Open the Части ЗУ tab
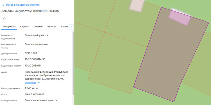Screen dimensions: 211x105 [x=52, y=27]
